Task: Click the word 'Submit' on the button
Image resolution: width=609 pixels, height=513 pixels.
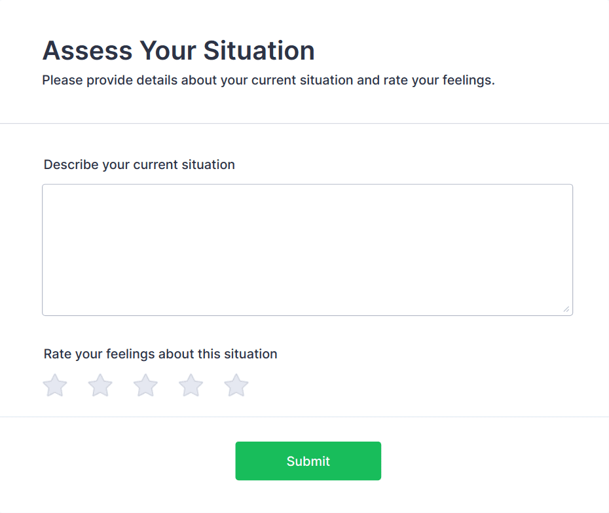Action: pyautogui.click(x=308, y=461)
